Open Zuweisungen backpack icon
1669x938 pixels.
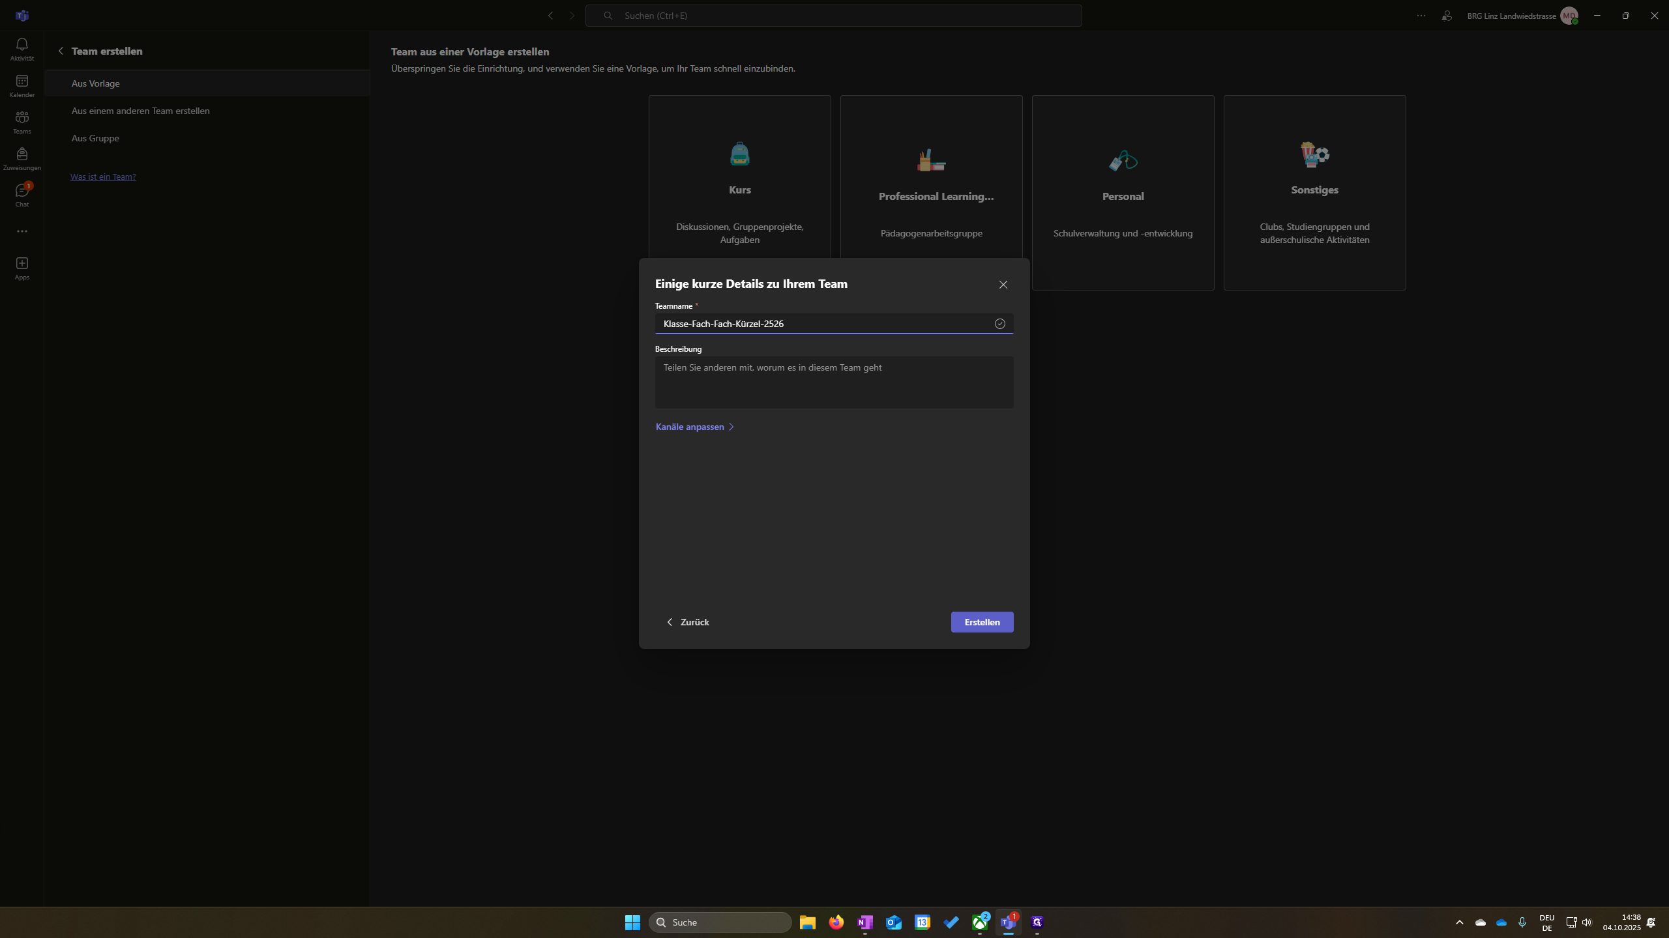[22, 158]
